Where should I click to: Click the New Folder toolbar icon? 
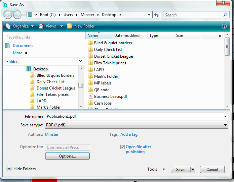click(70, 26)
